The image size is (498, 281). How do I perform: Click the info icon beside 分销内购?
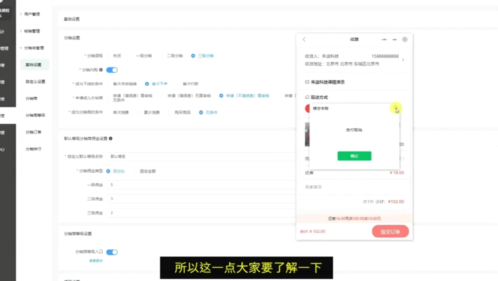pyautogui.click(x=101, y=70)
